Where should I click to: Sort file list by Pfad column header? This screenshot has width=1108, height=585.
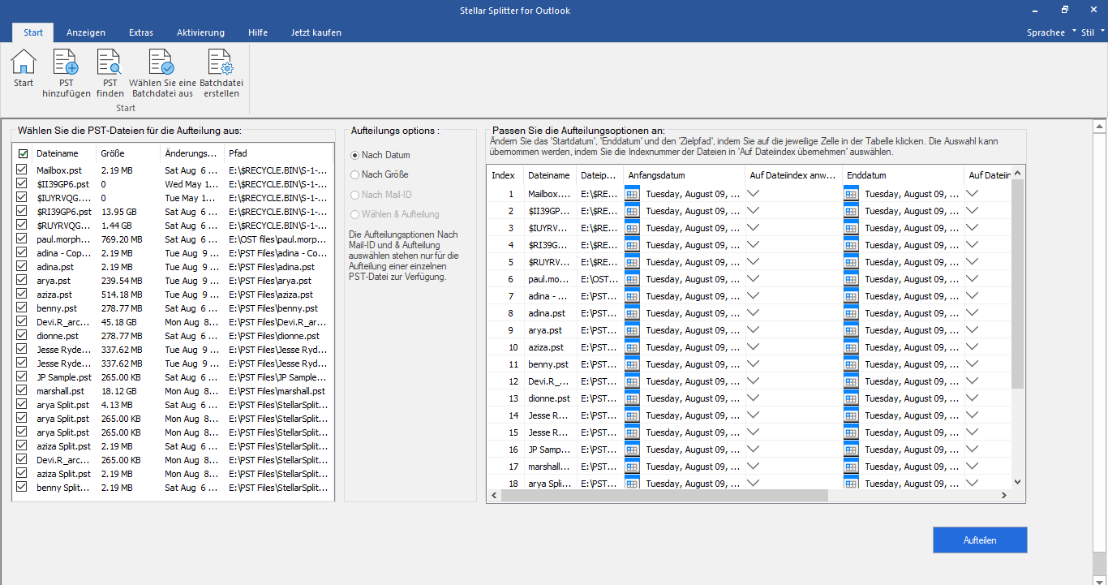pyautogui.click(x=278, y=153)
